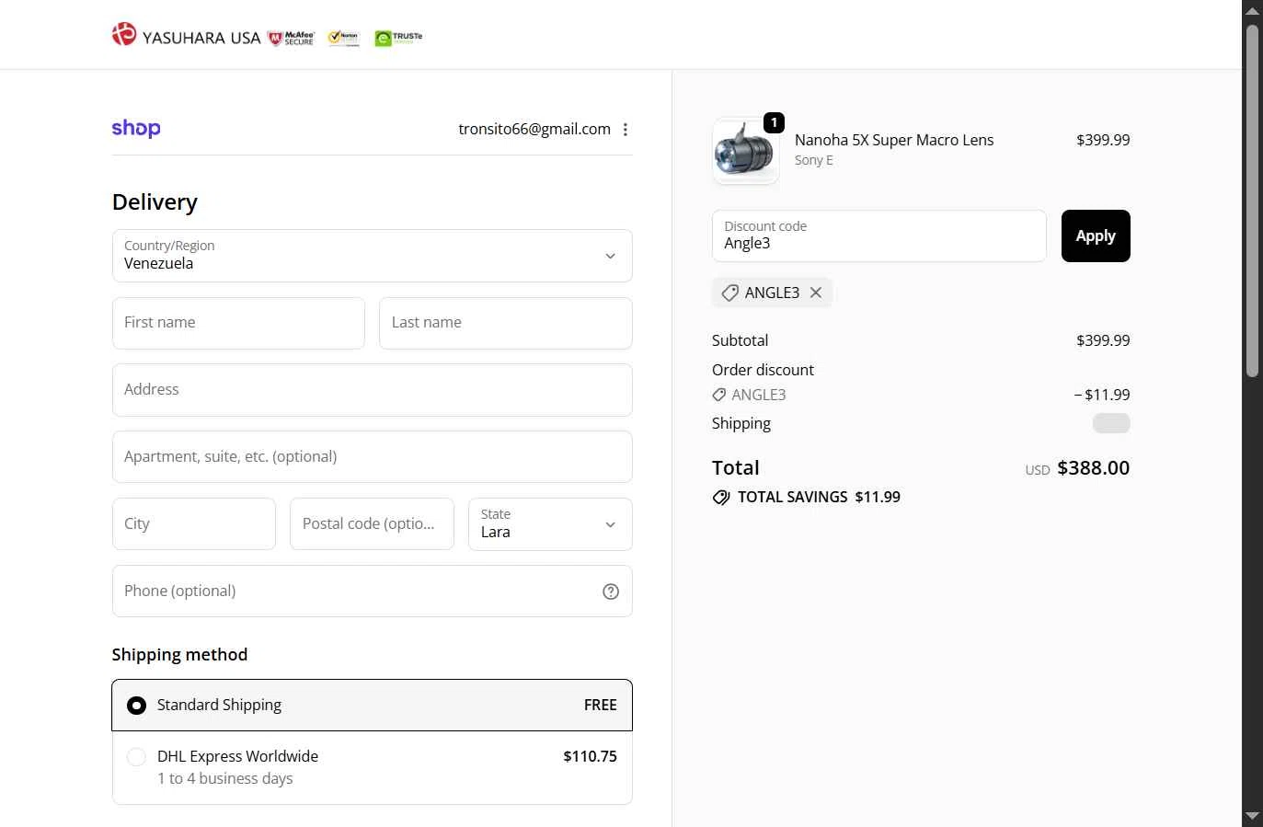This screenshot has height=827, width=1263.
Task: Click the Yasuhara USA logo
Action: point(187,36)
